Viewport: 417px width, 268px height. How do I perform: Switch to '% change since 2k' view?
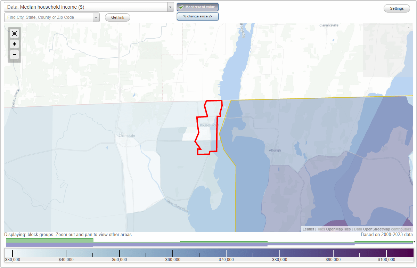click(x=197, y=16)
